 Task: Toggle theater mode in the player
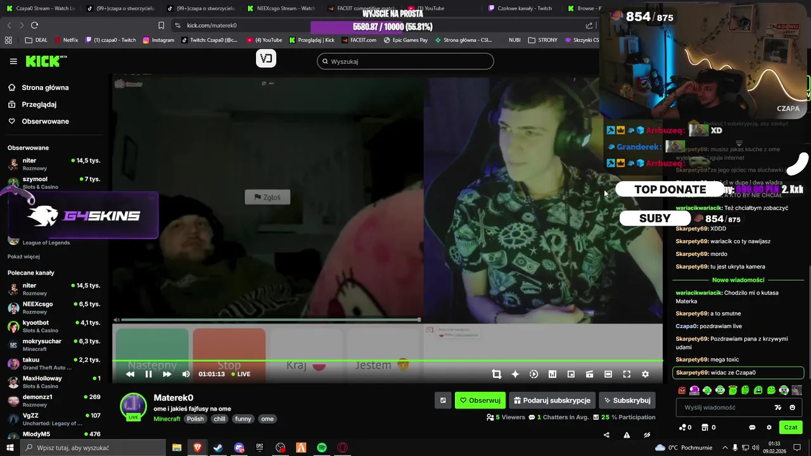[x=608, y=374]
